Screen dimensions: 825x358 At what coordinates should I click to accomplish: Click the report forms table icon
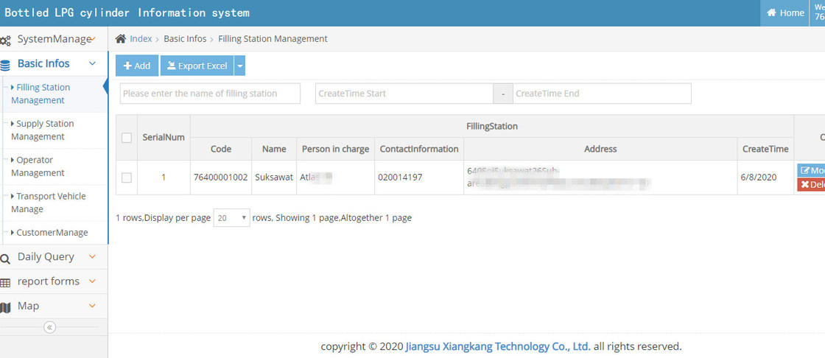(x=6, y=282)
